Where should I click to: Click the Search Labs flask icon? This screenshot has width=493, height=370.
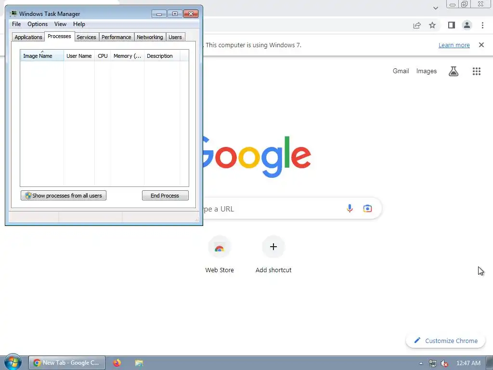coord(453,71)
